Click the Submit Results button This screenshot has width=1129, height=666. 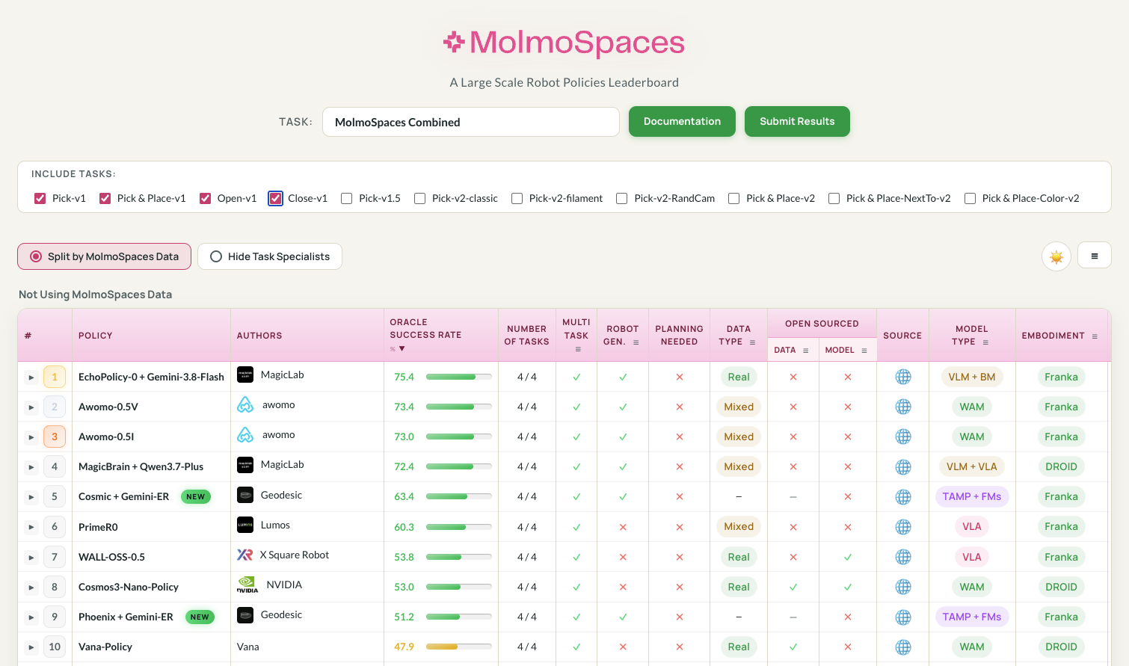click(797, 121)
